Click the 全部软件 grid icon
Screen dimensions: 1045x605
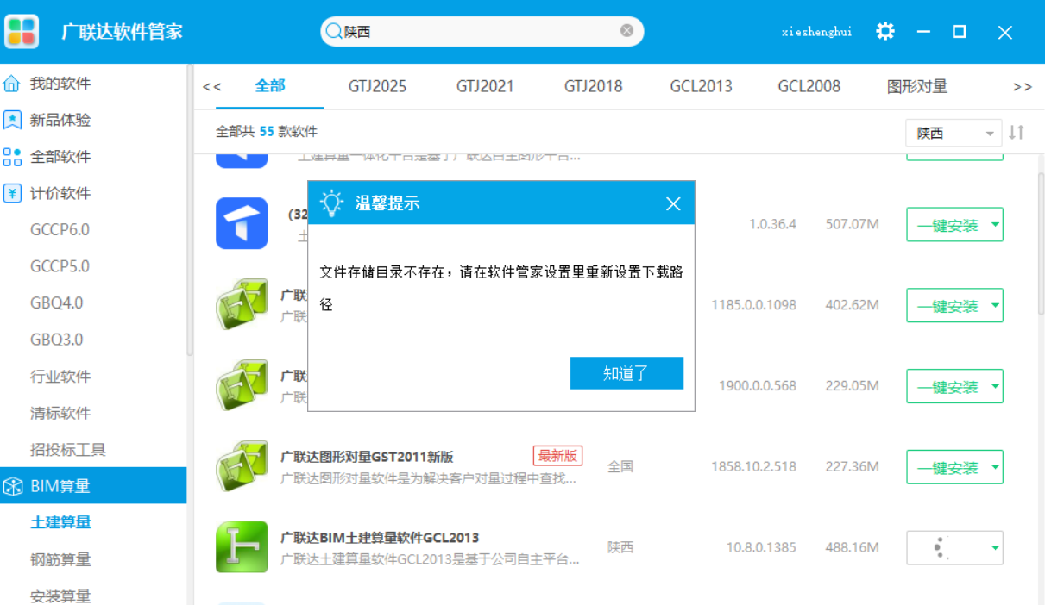click(12, 157)
